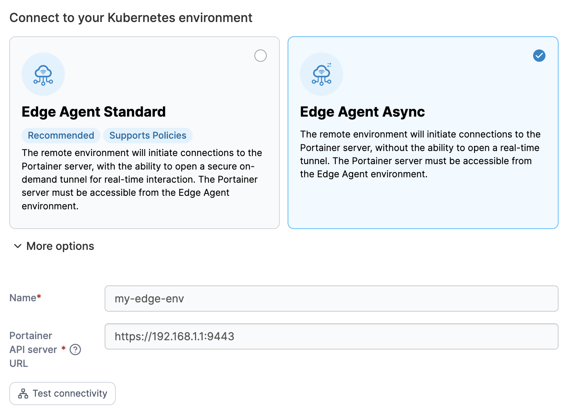Click the More options label
This screenshot has height=414, width=569.
pos(60,246)
